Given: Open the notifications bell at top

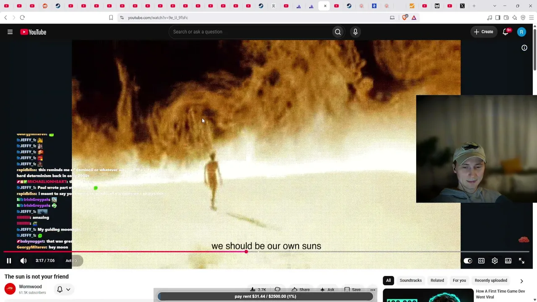Looking at the screenshot, I should pos(506,32).
